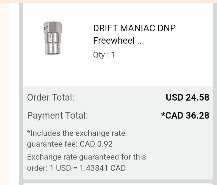The height and width of the screenshot is (185, 217).
Task: Click the truncated Freewheel title line
Action: click(x=114, y=40)
